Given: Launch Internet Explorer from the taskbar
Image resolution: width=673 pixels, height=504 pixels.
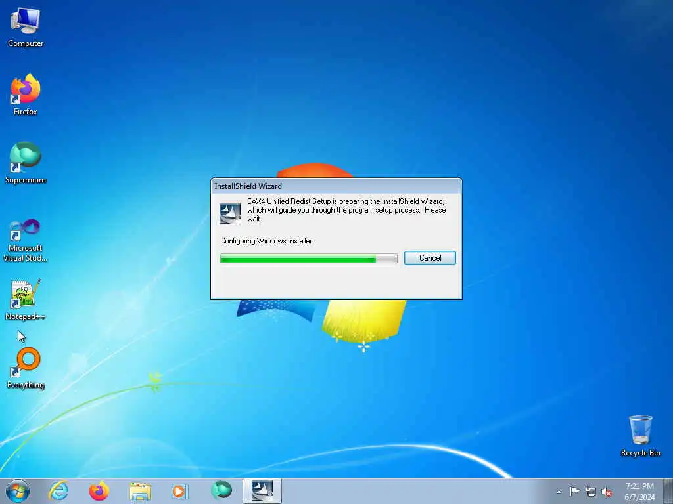Looking at the screenshot, I should (x=58, y=491).
